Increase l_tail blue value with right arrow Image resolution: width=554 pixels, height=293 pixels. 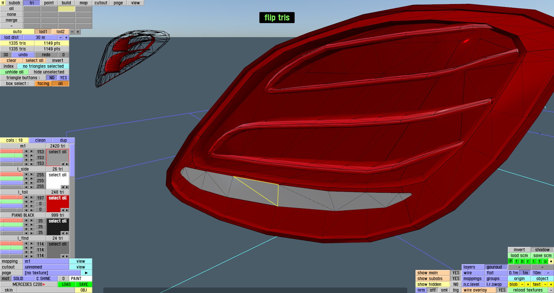pyautogui.click(x=31, y=206)
